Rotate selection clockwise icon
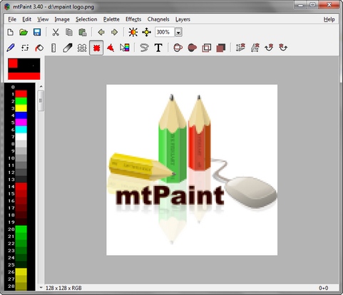This screenshot has height=295, width=343. (269, 48)
